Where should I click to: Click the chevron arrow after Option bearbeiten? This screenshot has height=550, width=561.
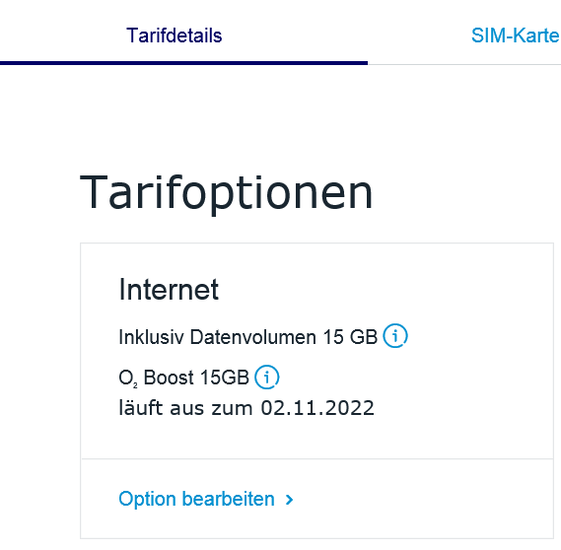(289, 500)
